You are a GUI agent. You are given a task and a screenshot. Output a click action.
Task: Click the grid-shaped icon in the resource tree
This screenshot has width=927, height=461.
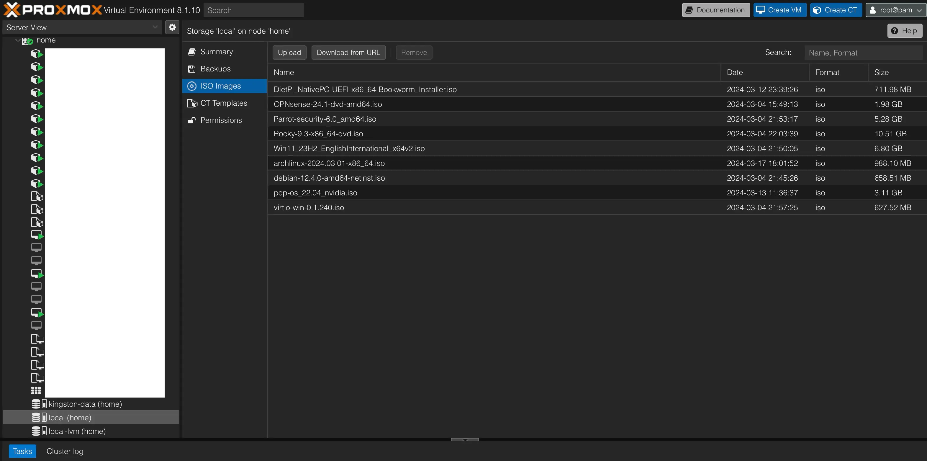coord(36,390)
